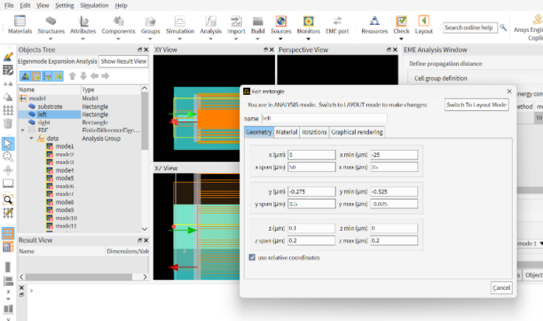Click the Sources toolbar icon
The width and height of the screenshot is (543, 321).
click(x=281, y=21)
